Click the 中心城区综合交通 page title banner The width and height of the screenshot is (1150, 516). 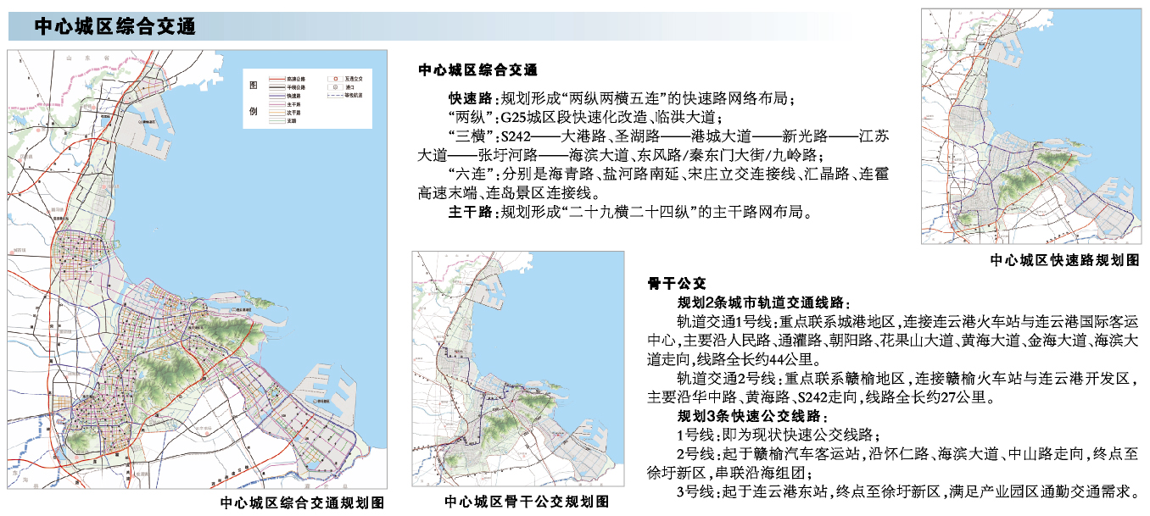click(115, 27)
